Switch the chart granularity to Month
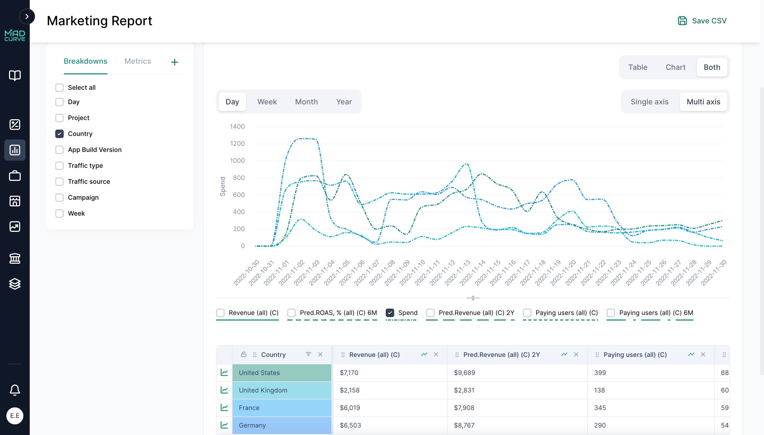This screenshot has width=764, height=435. (x=306, y=101)
